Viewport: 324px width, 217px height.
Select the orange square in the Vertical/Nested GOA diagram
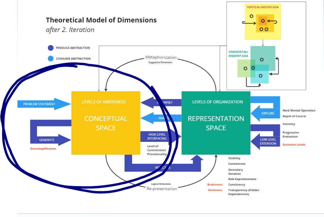coord(263,22)
